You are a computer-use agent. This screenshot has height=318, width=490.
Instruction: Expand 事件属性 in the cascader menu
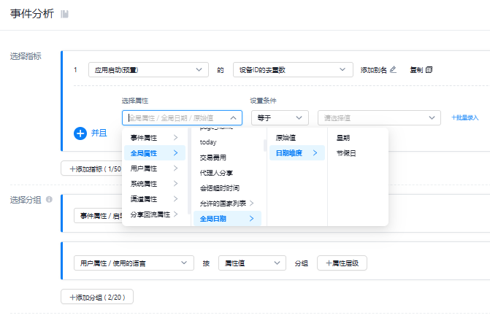coord(155,138)
